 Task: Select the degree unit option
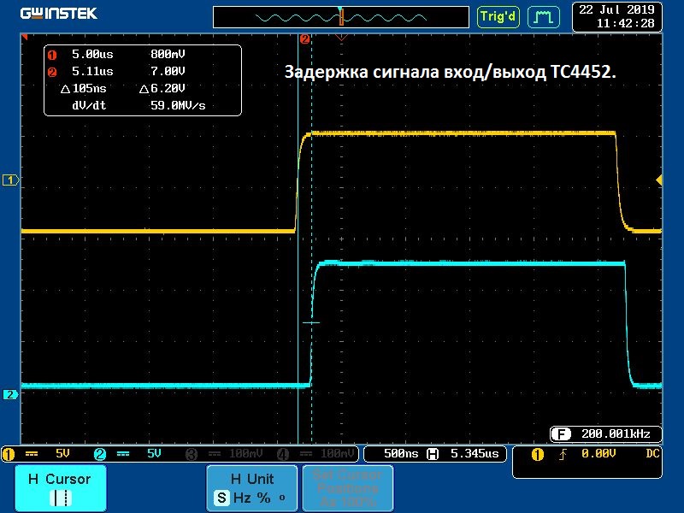coord(282,497)
